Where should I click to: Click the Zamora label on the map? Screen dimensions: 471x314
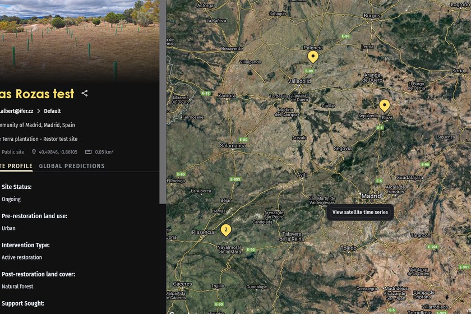point(227,95)
